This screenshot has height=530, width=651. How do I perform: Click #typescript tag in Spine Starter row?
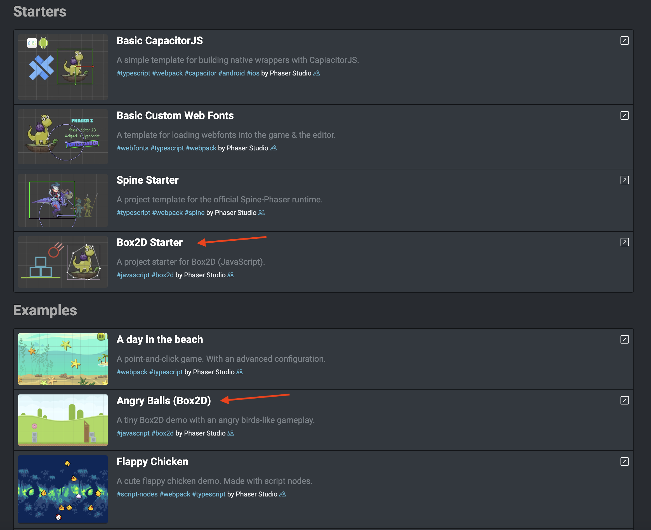coord(133,212)
